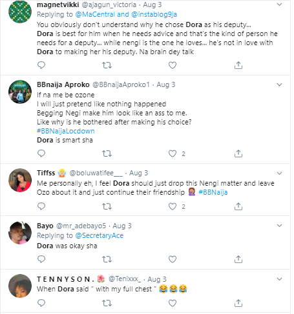Image resolution: width=294 pixels, height=314 pixels.
Task: Like TENNYSON's 'with my full chest' tweet
Action: (173, 303)
